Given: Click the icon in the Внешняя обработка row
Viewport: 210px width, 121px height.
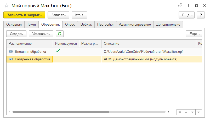Looking at the screenshot, I should coord(10,51).
